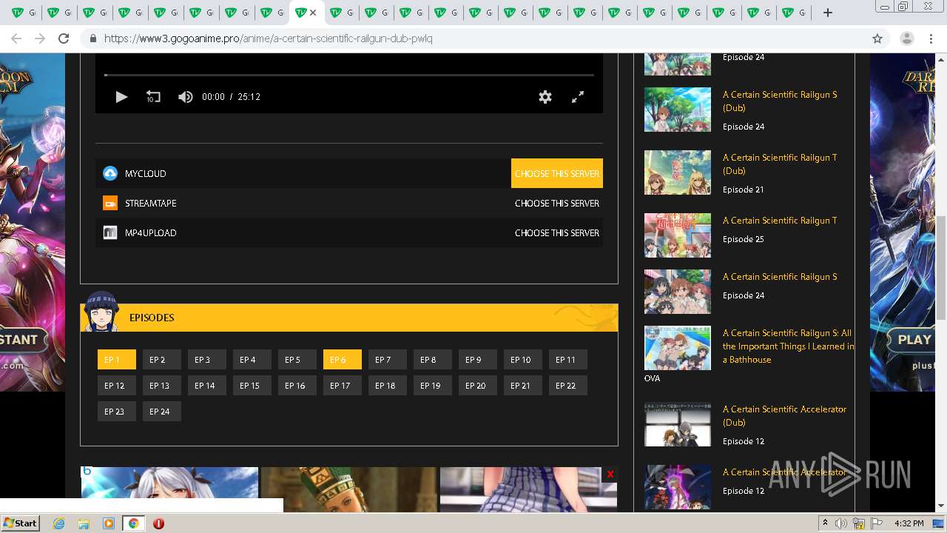
Task: Select episode EP 18
Action: pos(388,386)
